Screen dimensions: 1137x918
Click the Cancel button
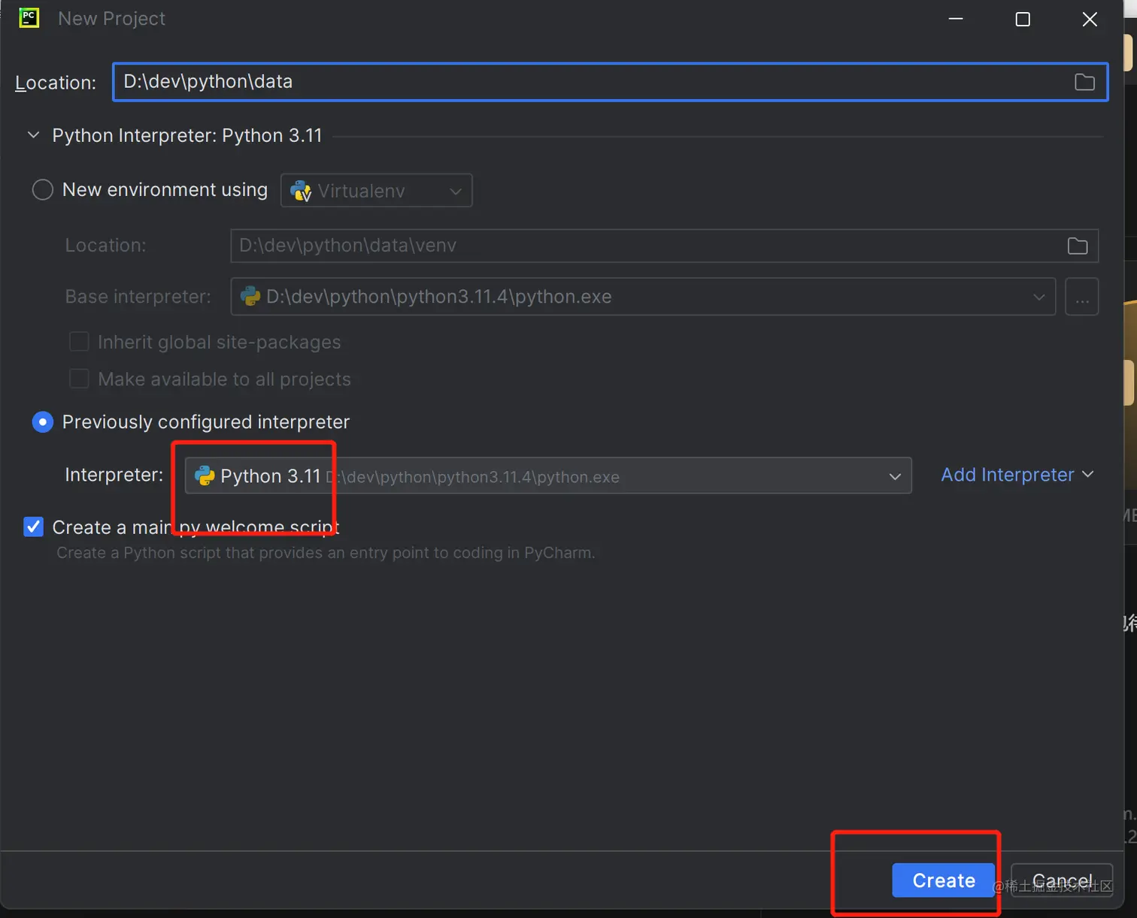point(1062,880)
